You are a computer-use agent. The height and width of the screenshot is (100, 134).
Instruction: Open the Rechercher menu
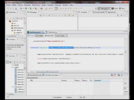(36, 5)
